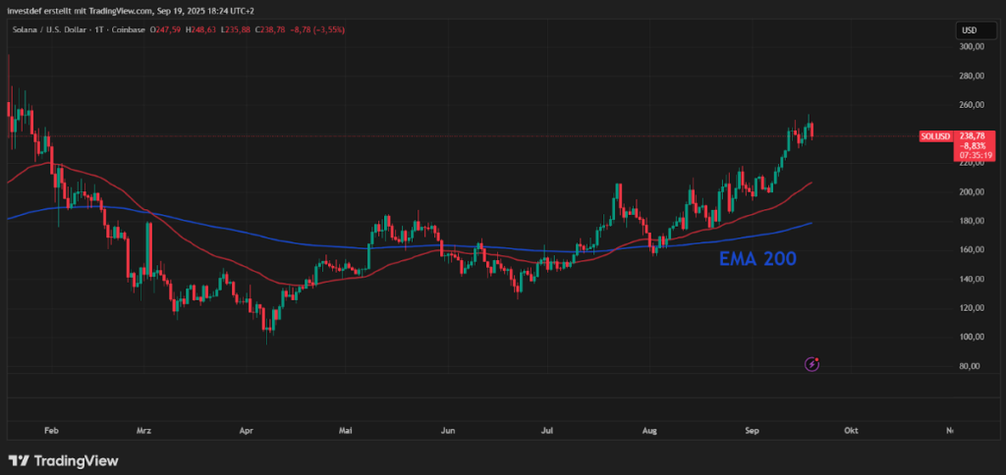Click the 300,00 price axis label
The width and height of the screenshot is (1006, 475).
pos(972,47)
